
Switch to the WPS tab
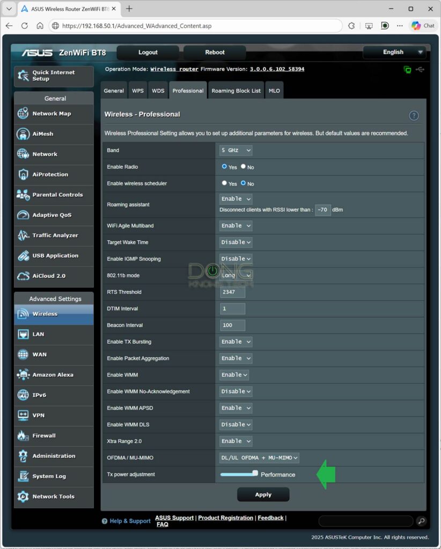coord(137,90)
